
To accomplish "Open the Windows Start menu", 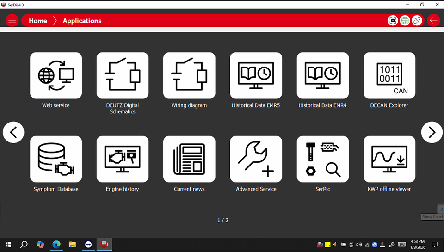I will tap(8, 244).
